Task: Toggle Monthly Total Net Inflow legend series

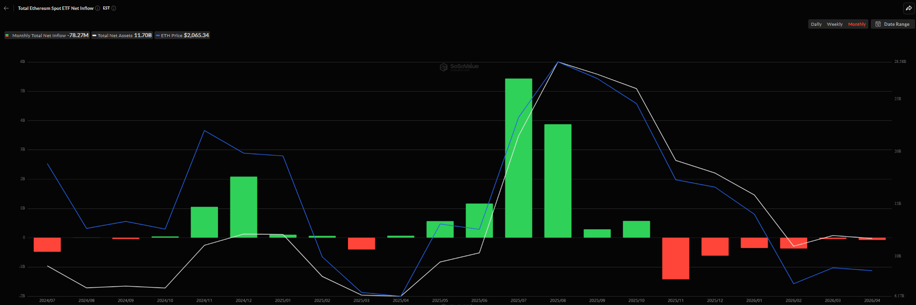Action: tap(47, 36)
